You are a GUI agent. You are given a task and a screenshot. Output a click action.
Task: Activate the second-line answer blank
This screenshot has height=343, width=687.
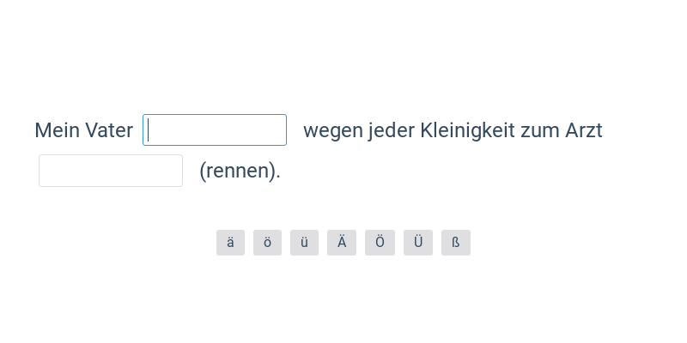tap(111, 171)
